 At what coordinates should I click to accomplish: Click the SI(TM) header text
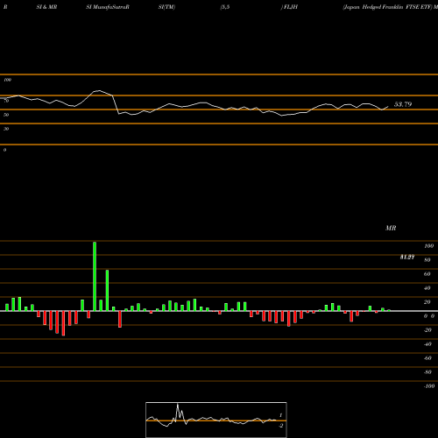[166, 7]
